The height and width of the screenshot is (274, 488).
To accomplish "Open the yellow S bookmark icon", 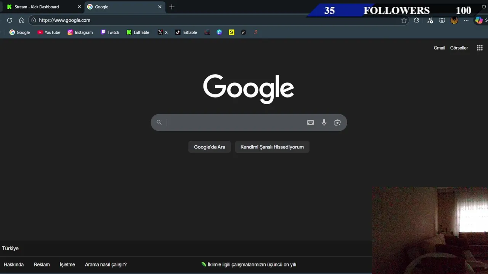I will [231, 32].
